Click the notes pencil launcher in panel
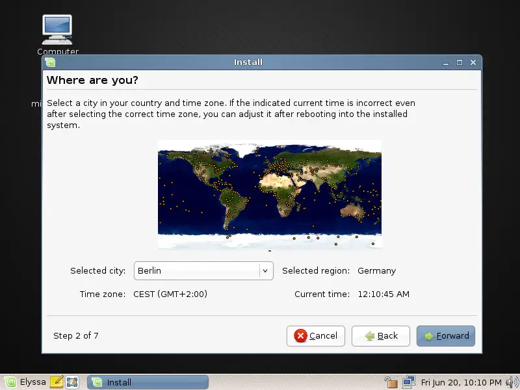The height and width of the screenshot is (390, 520). coord(57,382)
